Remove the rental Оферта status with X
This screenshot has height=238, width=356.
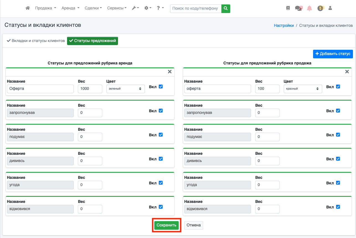click(x=170, y=72)
